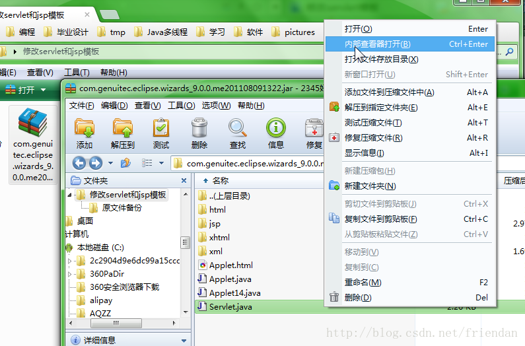Select the xml folder in file list
This screenshot has width=525, height=346.
[210, 251]
